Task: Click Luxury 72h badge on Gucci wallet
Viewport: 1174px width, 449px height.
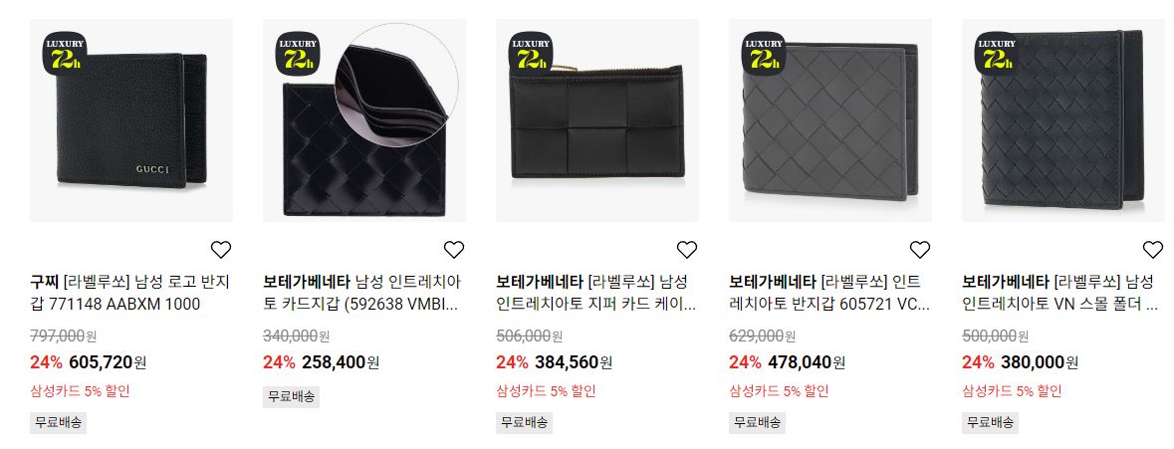Action: (x=65, y=53)
